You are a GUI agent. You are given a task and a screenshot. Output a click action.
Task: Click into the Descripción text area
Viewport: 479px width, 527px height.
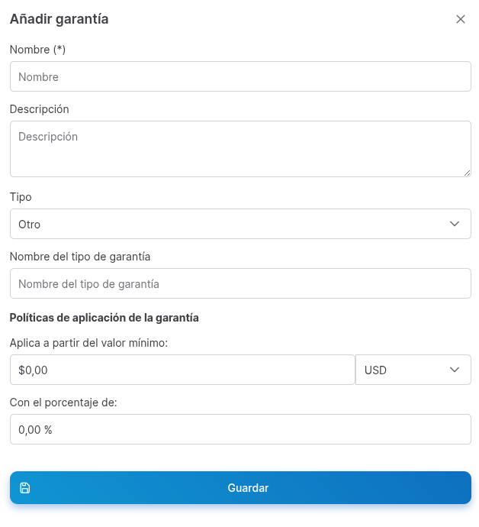240,148
